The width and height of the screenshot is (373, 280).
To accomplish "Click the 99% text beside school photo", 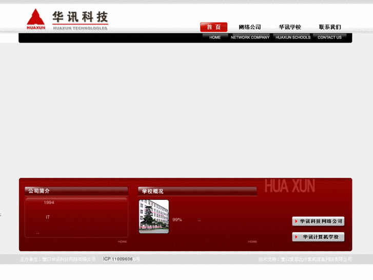I will click(177, 220).
